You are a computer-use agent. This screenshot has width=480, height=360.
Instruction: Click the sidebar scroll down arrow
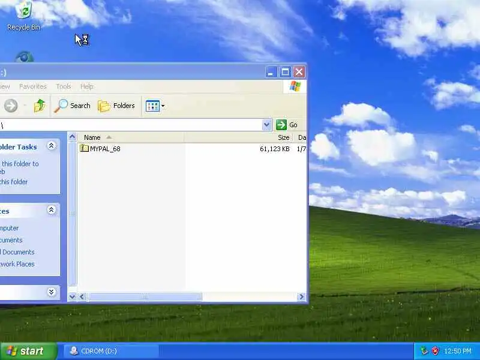tap(72, 296)
